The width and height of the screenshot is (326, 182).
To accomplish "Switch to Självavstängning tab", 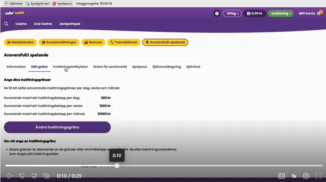I will pos(167,67).
